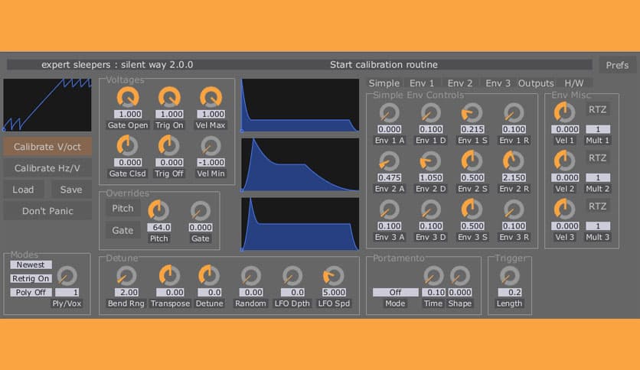Switch to the Simple tab
Screen dimensions: 640x370
point(384,83)
